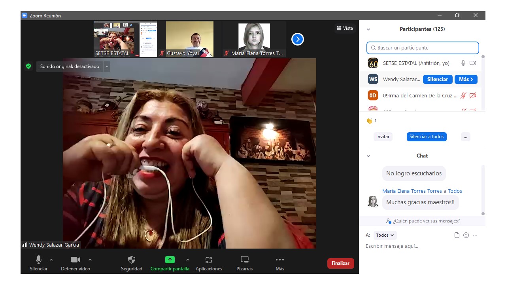Open dropdown arrow next to Sonido original
The width and height of the screenshot is (506, 285).
[x=107, y=66]
